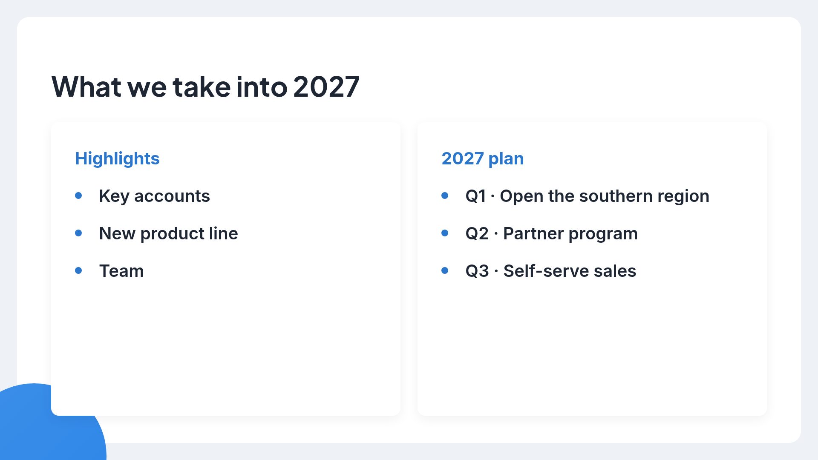Screen dimensions: 818x460
Task: Click the bullet dot beside 'New product line'
Action: coord(78,233)
